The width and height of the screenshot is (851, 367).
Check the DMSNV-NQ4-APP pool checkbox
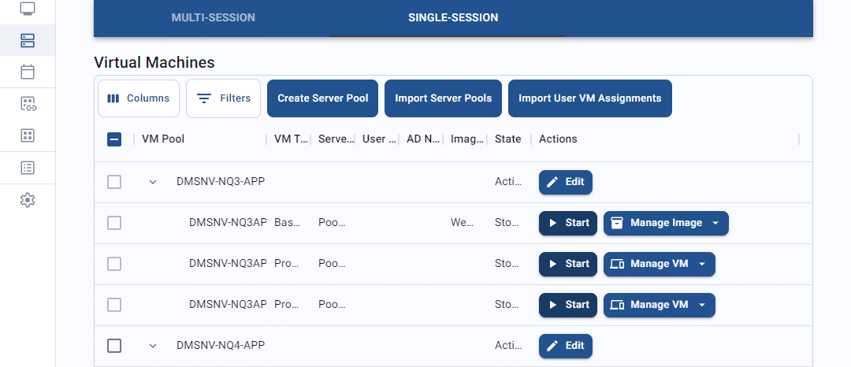114,346
